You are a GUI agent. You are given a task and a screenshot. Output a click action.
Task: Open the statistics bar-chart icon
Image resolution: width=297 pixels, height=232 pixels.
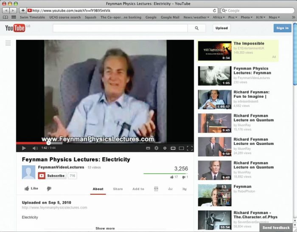(x=170, y=189)
